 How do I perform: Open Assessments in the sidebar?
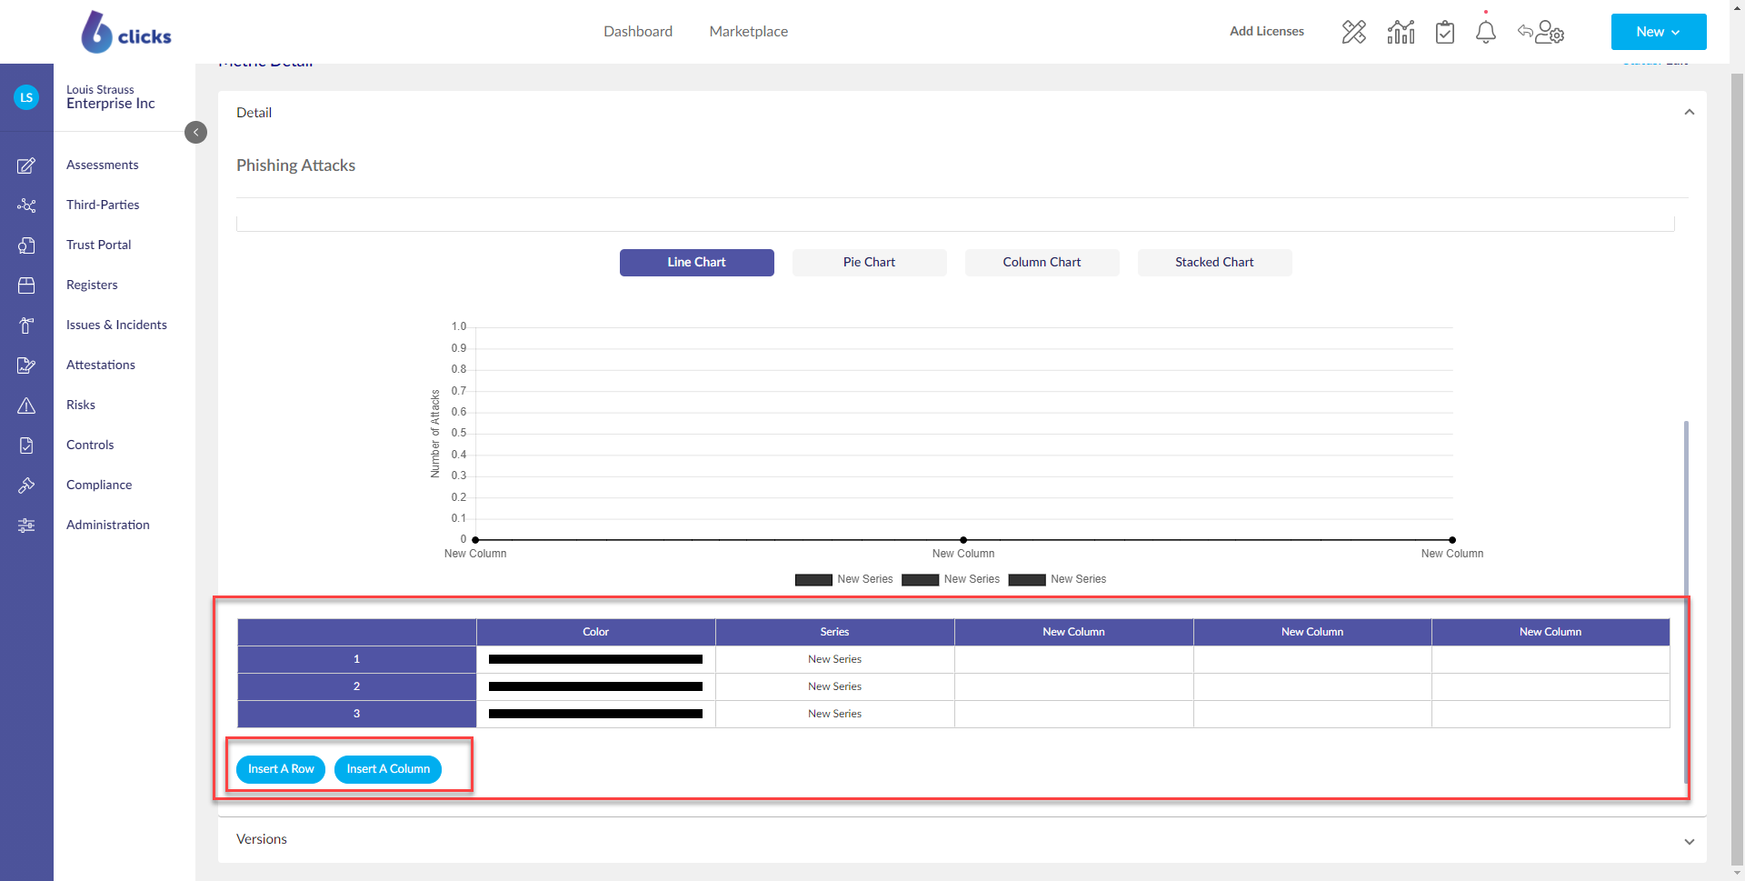[x=103, y=165]
